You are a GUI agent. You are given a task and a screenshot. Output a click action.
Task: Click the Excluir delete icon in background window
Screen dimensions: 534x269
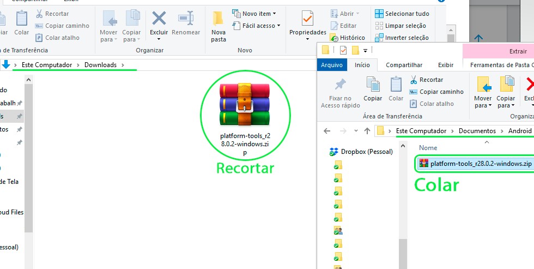click(159, 19)
